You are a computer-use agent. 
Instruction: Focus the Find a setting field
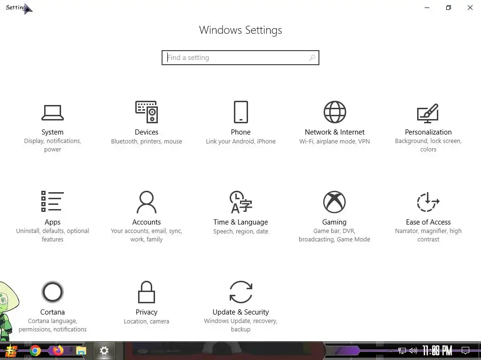(x=240, y=58)
